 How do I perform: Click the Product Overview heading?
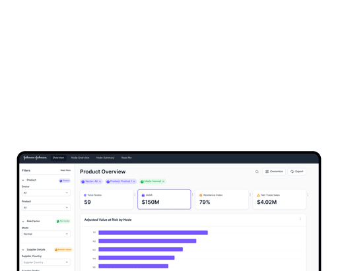coord(103,171)
